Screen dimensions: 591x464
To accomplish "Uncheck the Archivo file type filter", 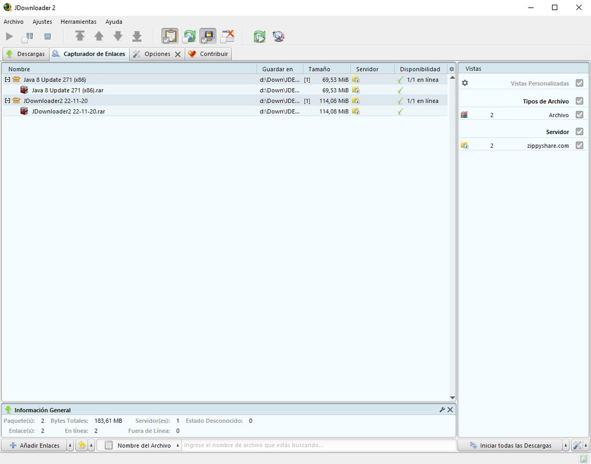I will 579,115.
